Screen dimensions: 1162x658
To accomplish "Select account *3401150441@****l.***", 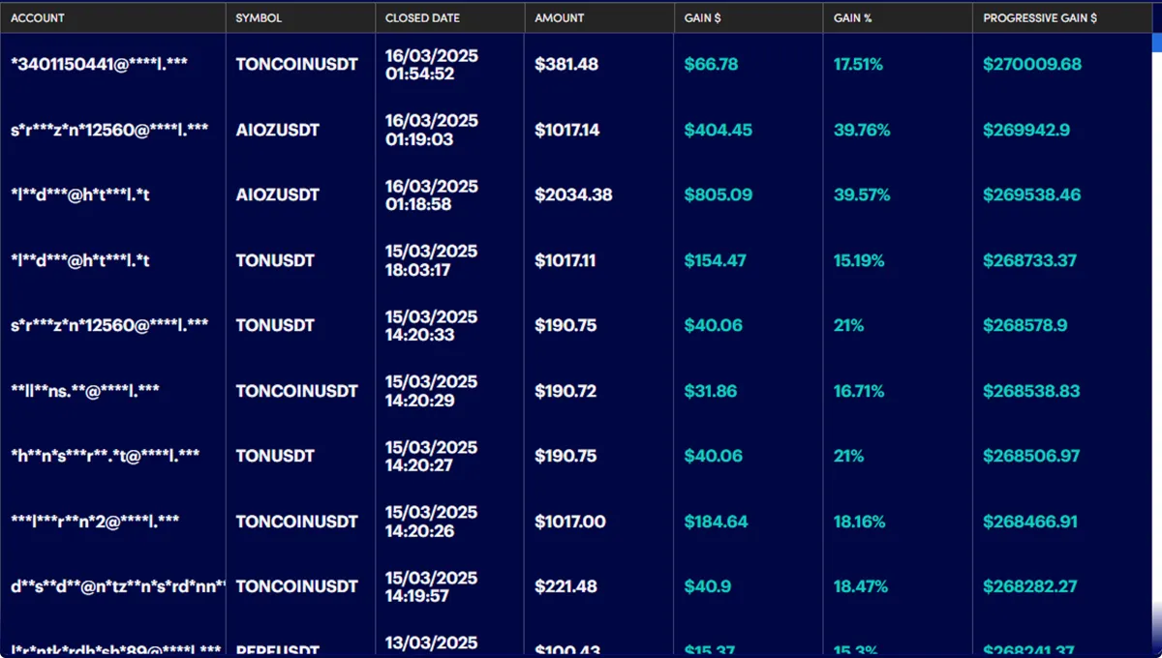I will tap(99, 65).
